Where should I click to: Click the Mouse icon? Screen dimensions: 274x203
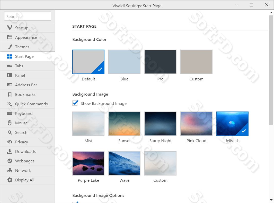pos(10,123)
